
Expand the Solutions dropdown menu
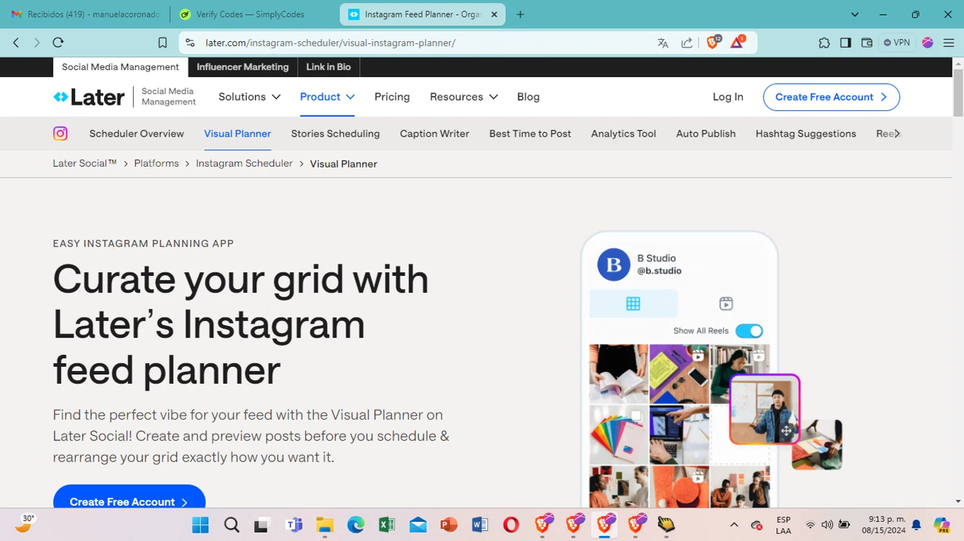click(249, 97)
